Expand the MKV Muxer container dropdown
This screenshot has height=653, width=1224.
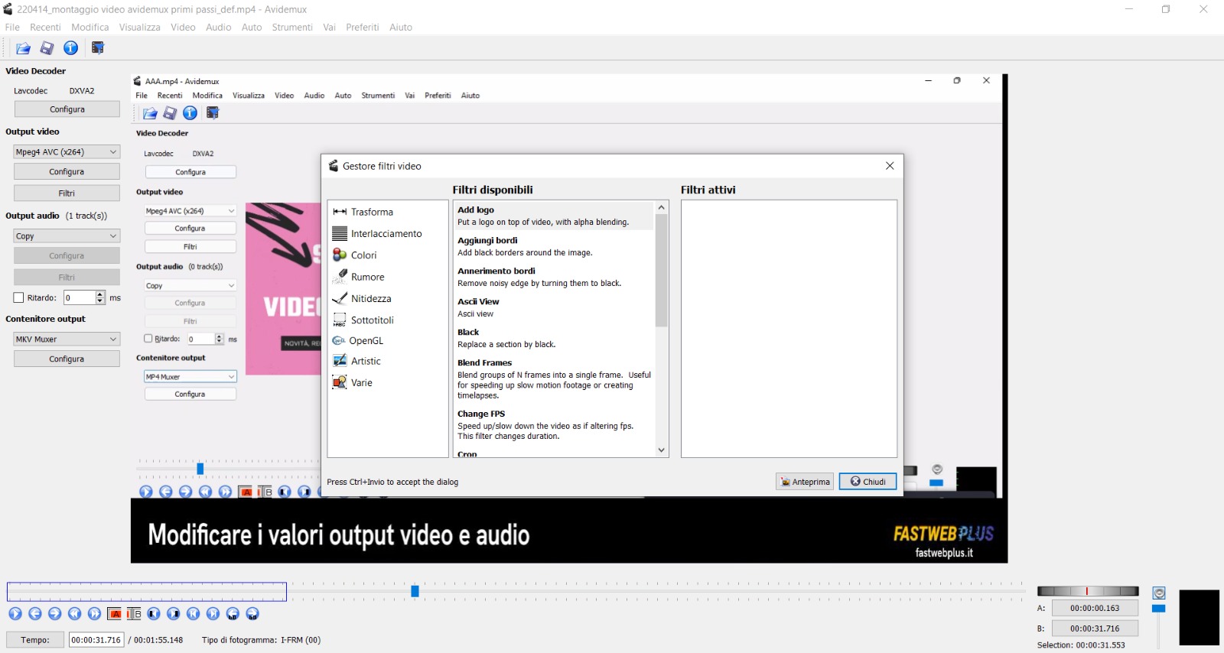(x=67, y=339)
